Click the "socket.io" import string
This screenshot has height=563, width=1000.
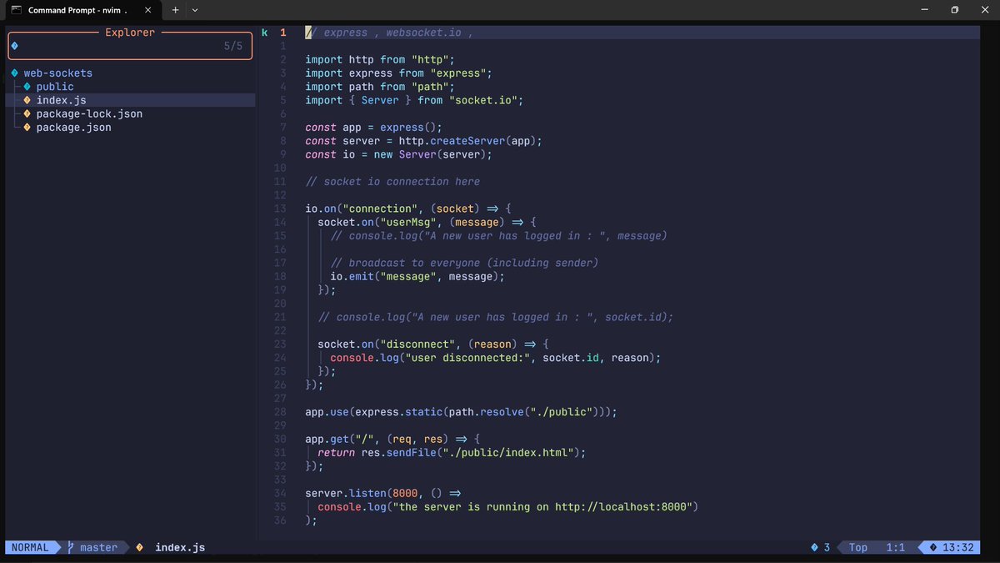click(x=482, y=100)
